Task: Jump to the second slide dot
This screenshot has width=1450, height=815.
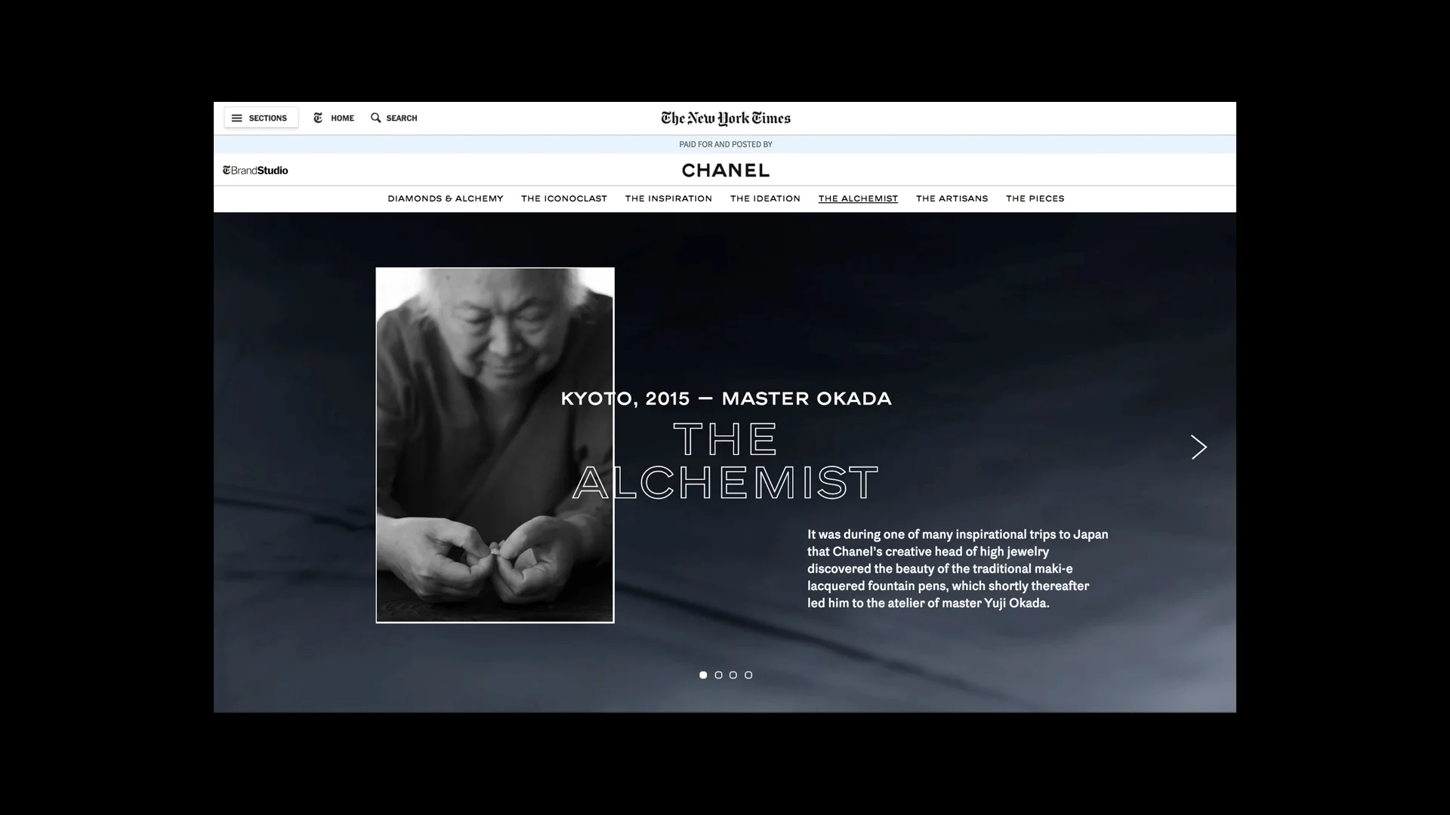Action: (x=718, y=675)
